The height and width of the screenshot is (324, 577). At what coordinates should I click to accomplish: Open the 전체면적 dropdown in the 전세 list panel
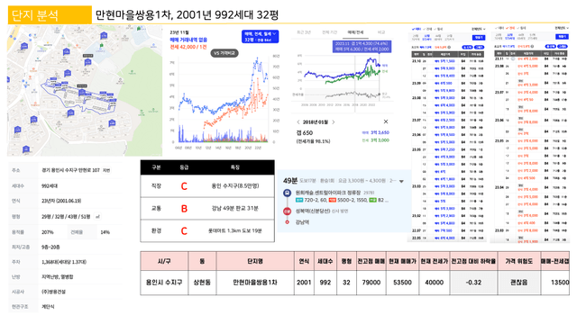562,28
